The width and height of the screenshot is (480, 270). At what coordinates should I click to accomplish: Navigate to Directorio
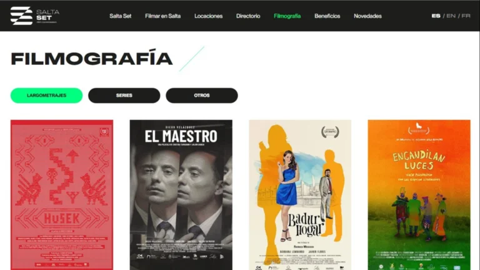click(248, 16)
